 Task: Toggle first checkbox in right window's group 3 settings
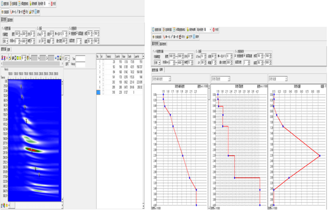(x=235, y=56)
